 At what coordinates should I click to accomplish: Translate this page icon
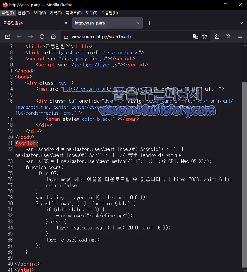coord(196,36)
